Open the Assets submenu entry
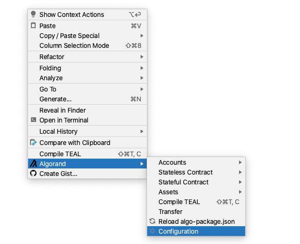The height and width of the screenshot is (244, 300). [x=196, y=192]
